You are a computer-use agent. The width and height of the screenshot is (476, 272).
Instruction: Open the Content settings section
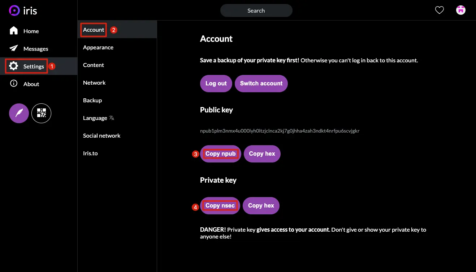pos(93,65)
